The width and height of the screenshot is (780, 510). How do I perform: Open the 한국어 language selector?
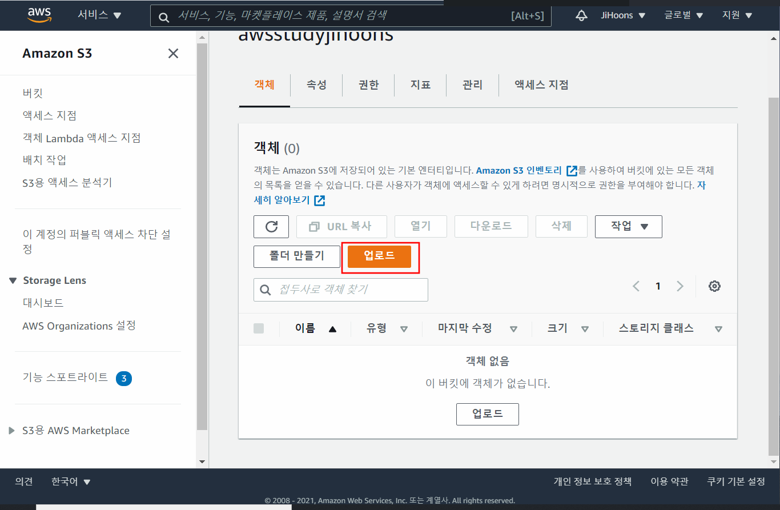71,481
